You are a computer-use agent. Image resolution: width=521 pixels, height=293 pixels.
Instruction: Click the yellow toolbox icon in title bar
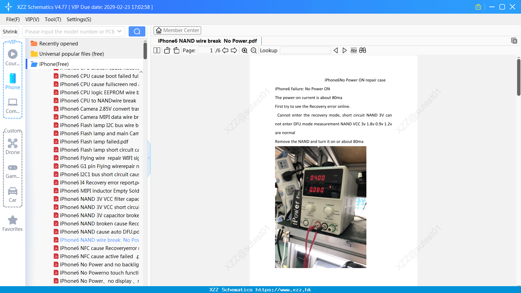(x=478, y=7)
